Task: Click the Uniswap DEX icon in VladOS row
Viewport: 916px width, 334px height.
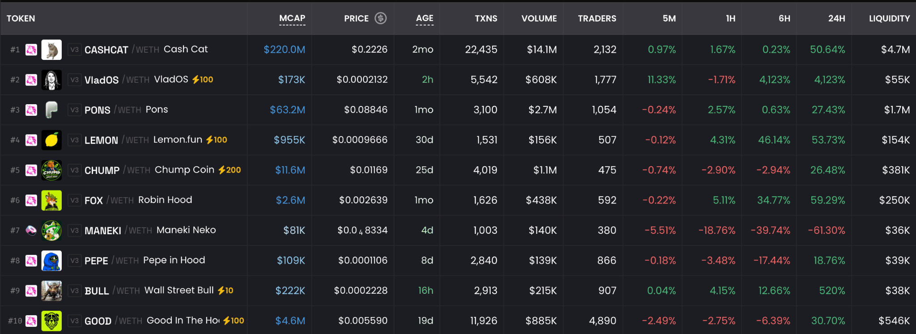Action: click(x=31, y=80)
